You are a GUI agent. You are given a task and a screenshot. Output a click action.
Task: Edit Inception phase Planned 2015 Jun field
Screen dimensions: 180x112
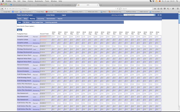coord(79,37)
